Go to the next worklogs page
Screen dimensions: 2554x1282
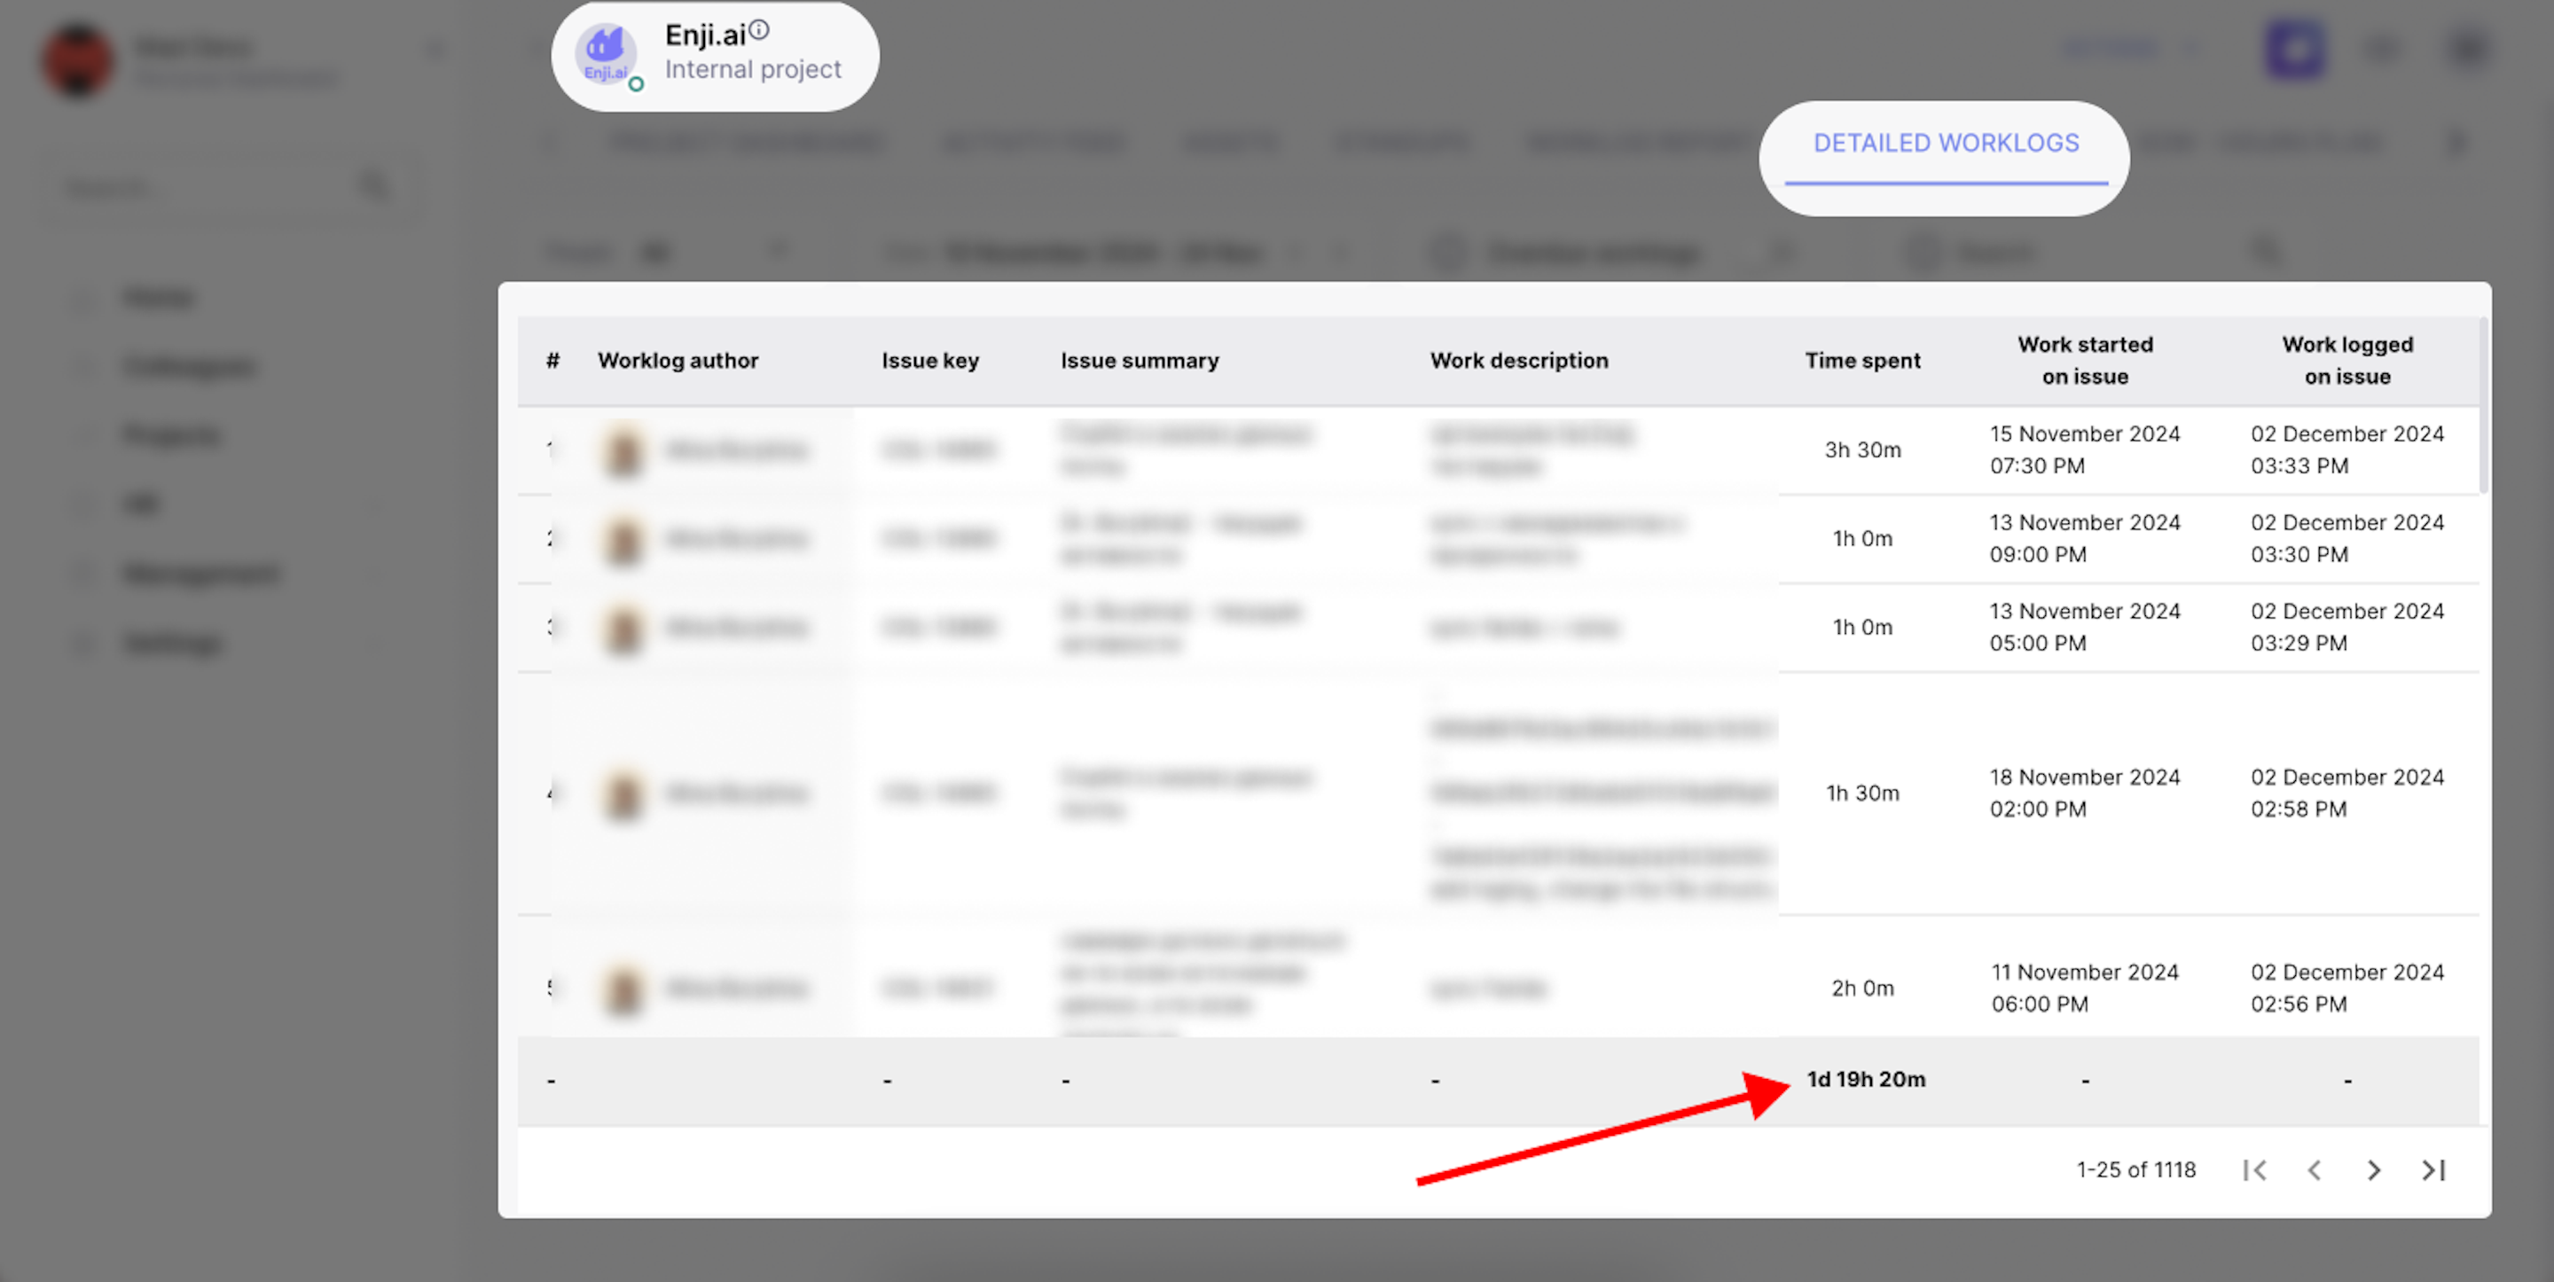tap(2374, 1170)
